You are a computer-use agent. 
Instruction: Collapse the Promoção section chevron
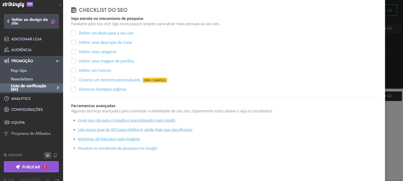coord(57,61)
